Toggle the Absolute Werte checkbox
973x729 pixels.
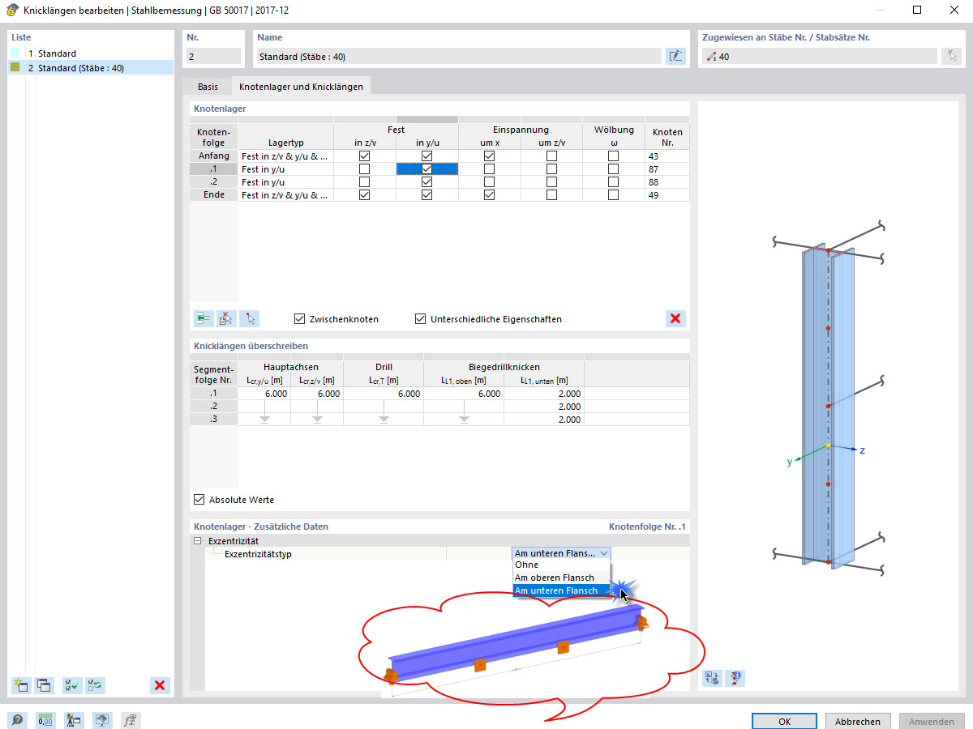[x=199, y=500]
